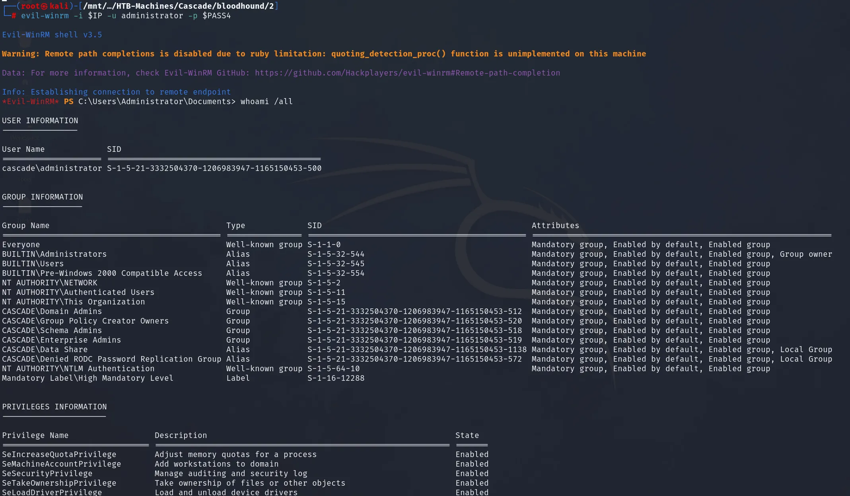Open the Evil-WinRM GitHub URL
Screen dimensions: 850x496
tap(407, 73)
